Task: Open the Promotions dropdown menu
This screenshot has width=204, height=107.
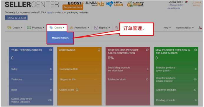Action: click(79, 28)
